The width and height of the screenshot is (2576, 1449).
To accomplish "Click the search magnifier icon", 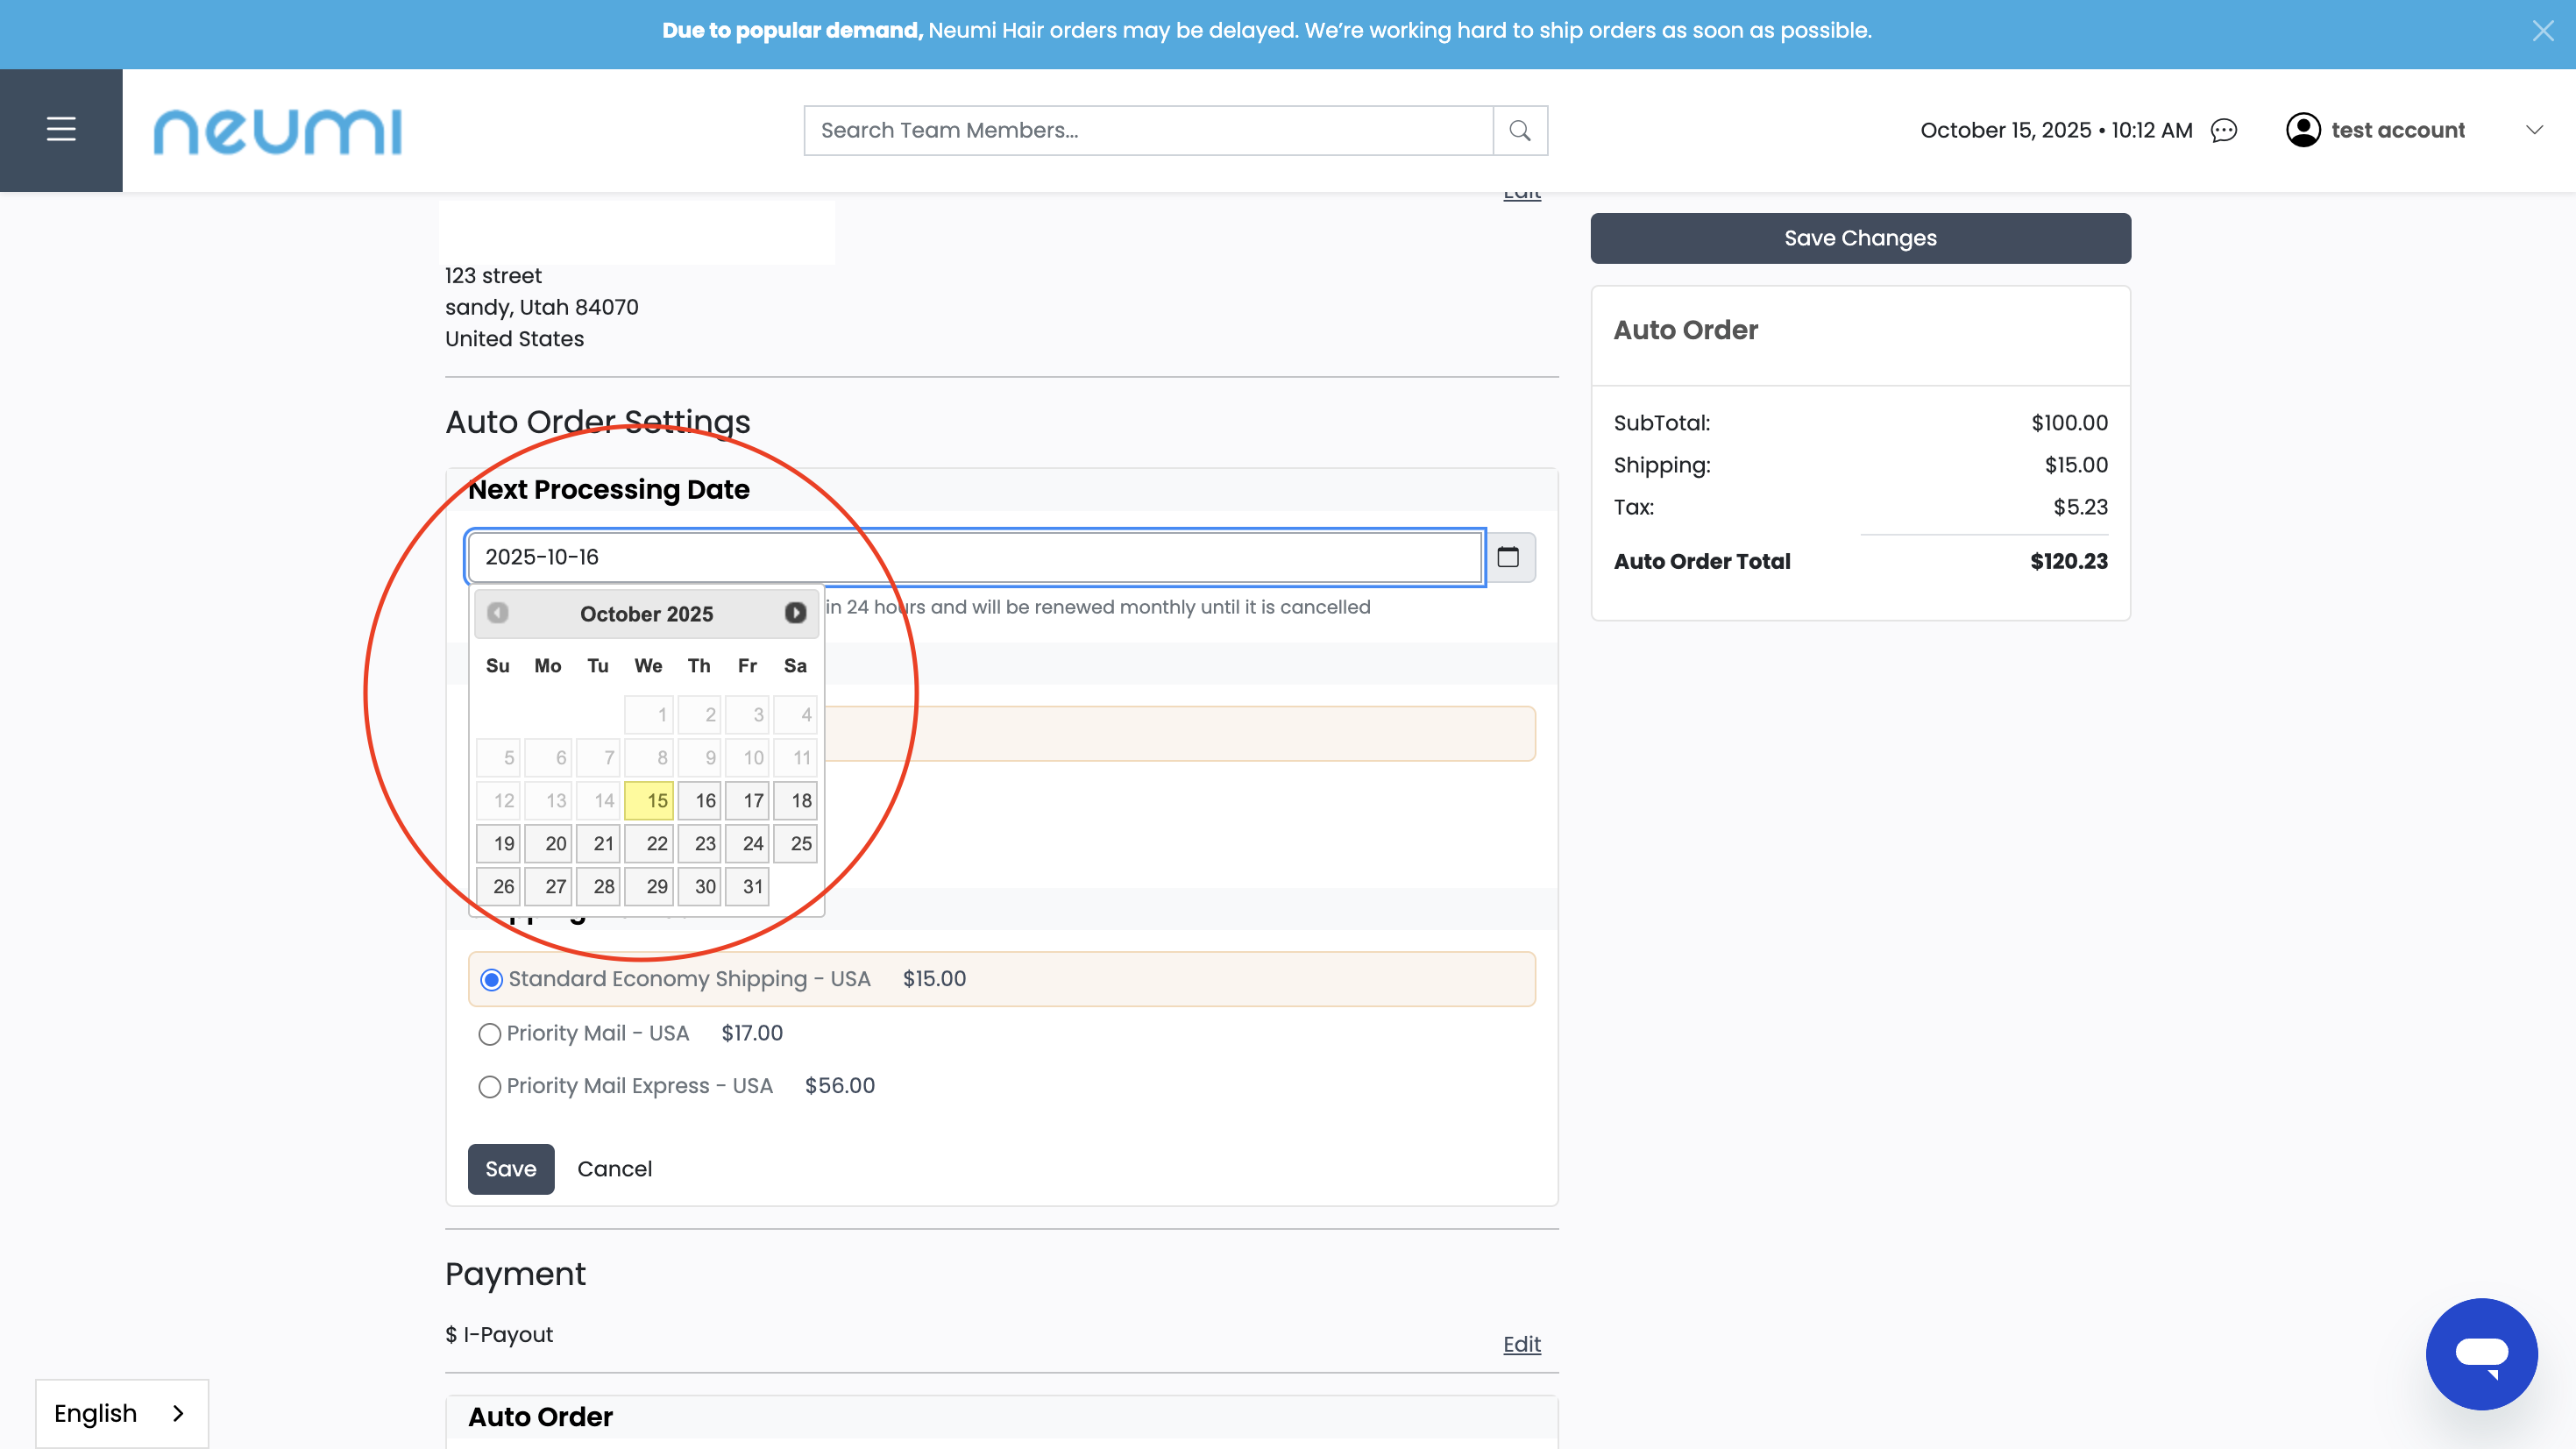I will coord(1519,130).
